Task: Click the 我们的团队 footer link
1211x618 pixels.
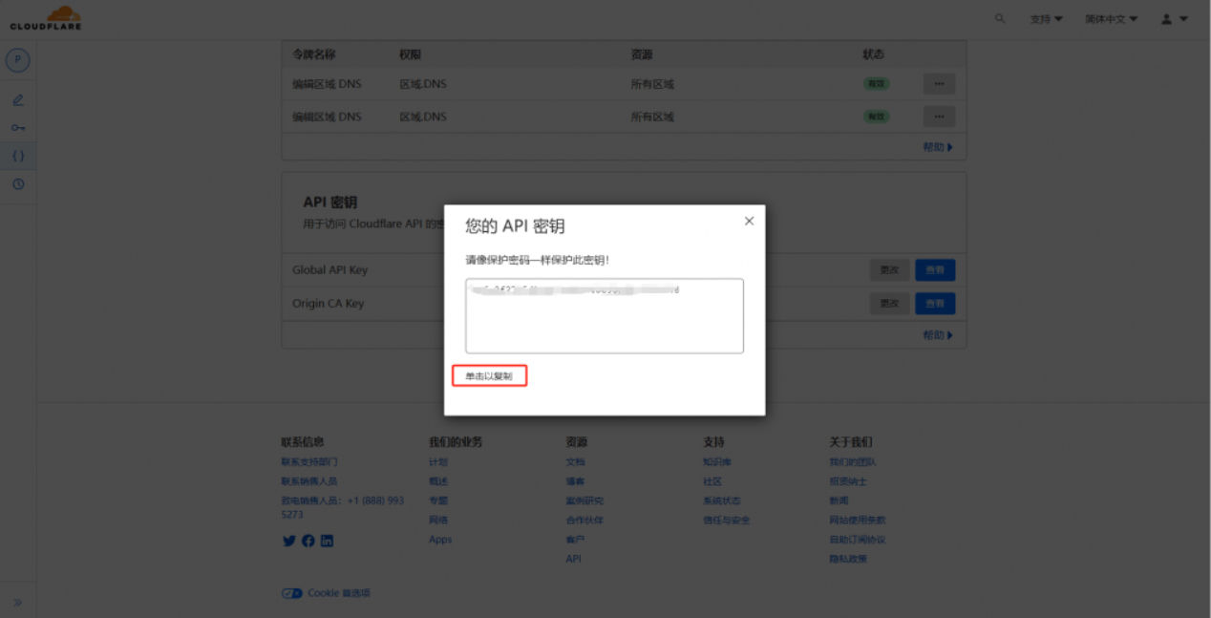Action: click(853, 462)
